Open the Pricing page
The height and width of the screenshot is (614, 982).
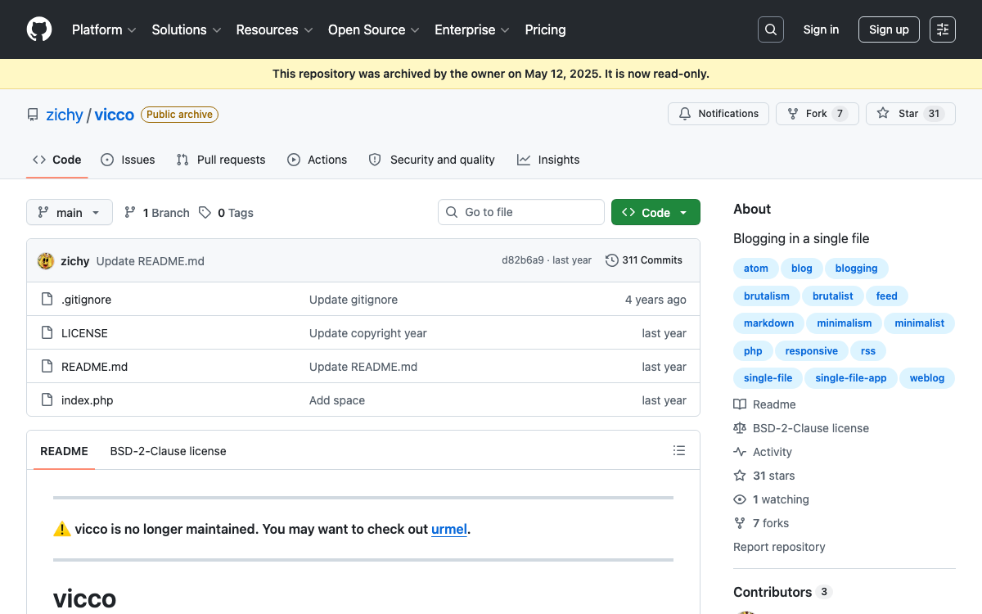545,29
